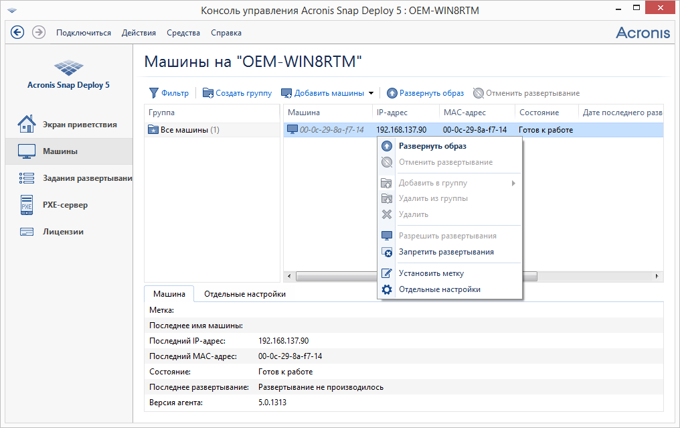The image size is (680, 428).
Task: Click IP cell 192.168.137.90 in table
Action: click(x=401, y=130)
